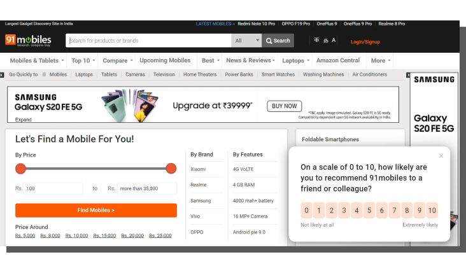Select price around Rs. 20,000
This screenshot has width=466, height=273.
[132, 235]
